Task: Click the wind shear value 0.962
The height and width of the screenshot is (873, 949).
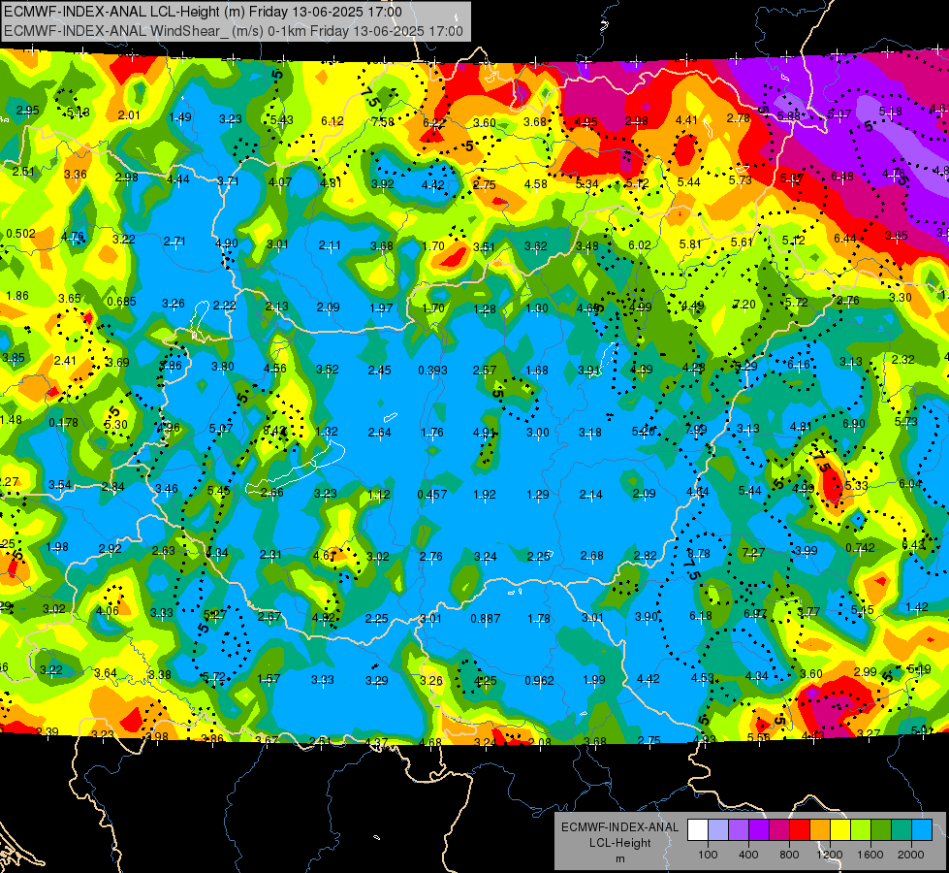Action: pyautogui.click(x=539, y=680)
